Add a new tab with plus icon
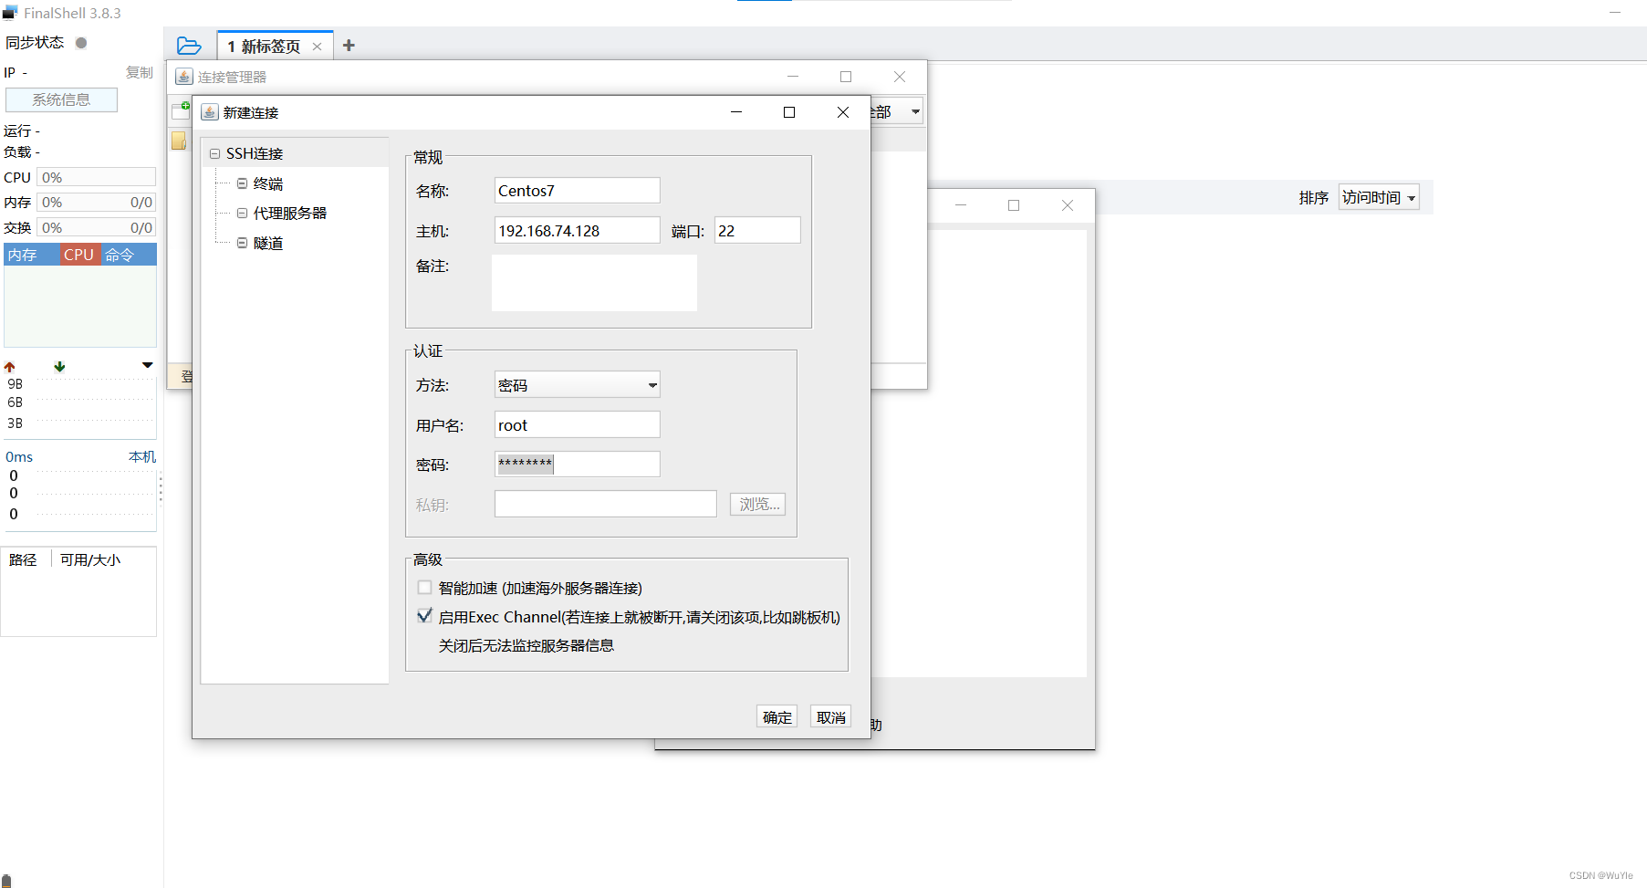The image size is (1647, 888). point(349,46)
